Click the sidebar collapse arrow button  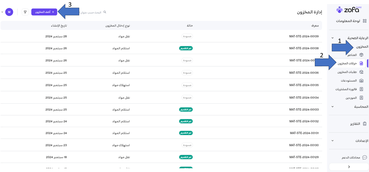coord(349,167)
